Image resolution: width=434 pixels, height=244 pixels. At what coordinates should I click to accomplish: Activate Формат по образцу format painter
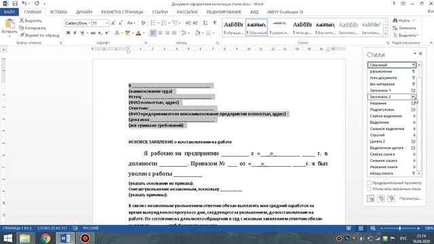[x=39, y=35]
